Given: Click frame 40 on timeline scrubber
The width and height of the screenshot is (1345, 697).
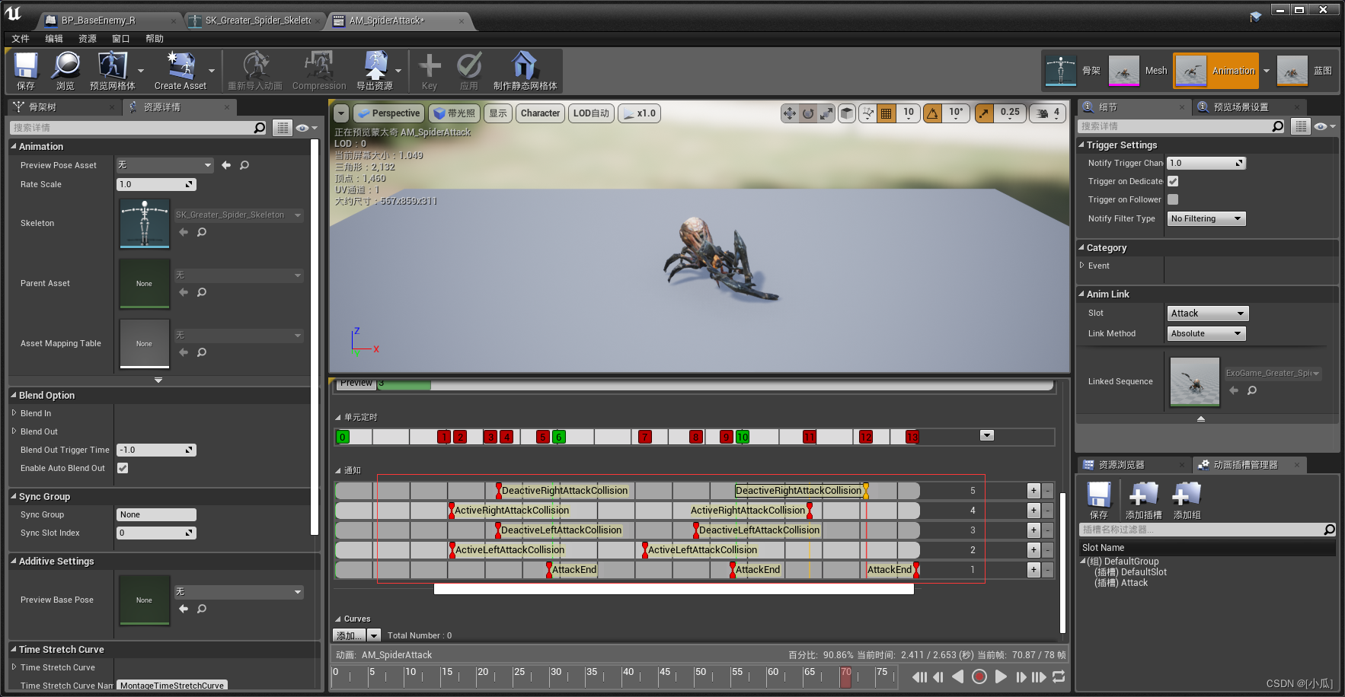Looking at the screenshot, I should click(628, 676).
